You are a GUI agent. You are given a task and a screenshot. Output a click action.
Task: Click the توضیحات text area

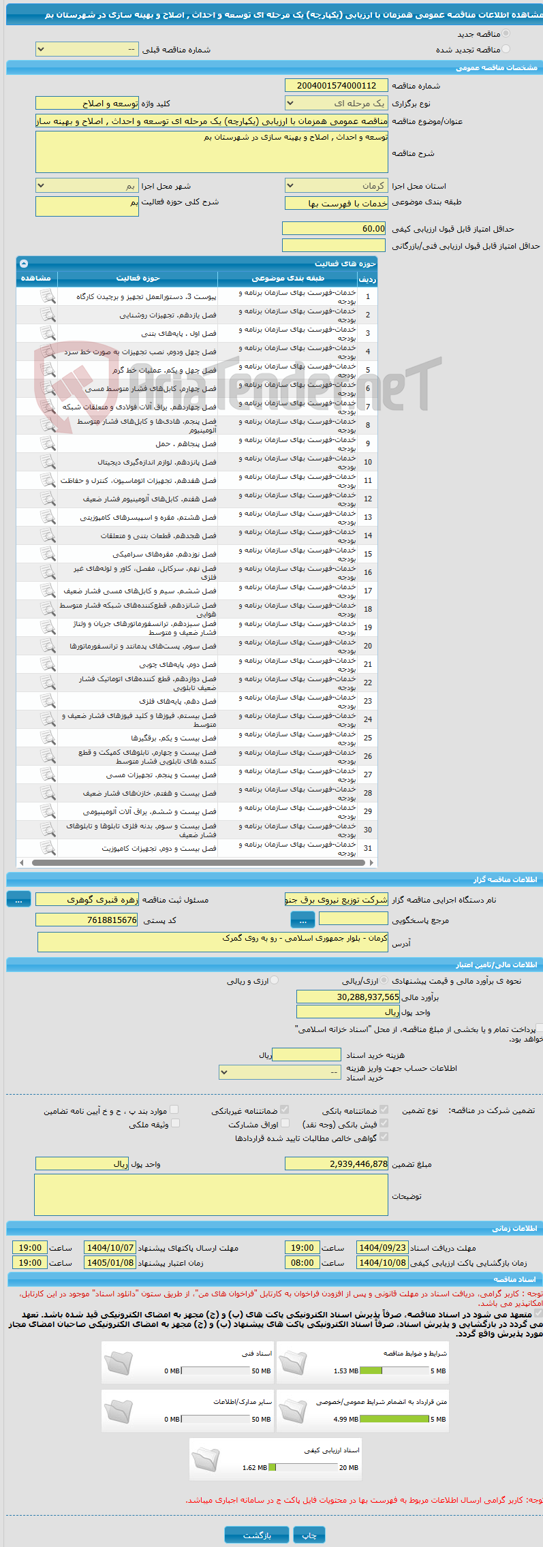pos(211,1195)
